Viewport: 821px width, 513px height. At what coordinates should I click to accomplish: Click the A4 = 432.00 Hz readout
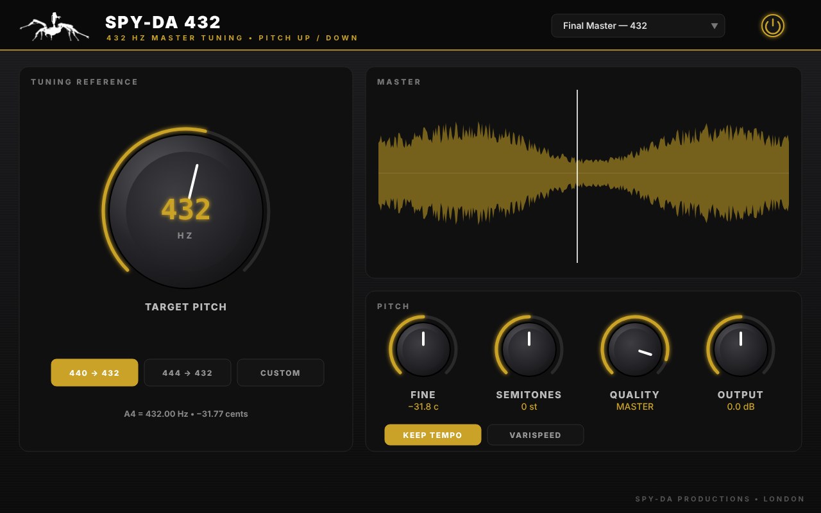(186, 414)
